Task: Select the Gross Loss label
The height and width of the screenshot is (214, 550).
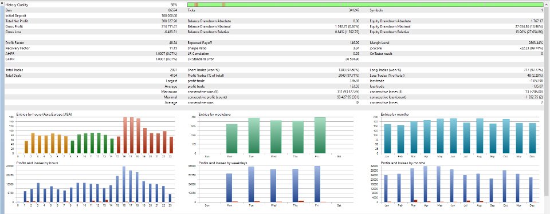Action: pos(13,32)
